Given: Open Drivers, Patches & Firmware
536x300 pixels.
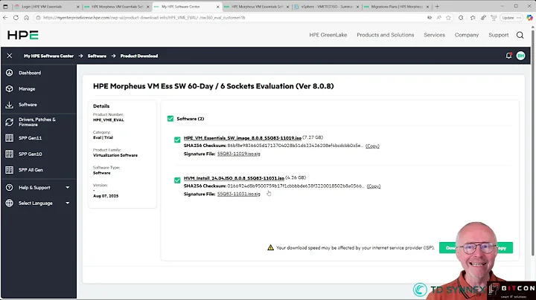Looking at the screenshot, I should coord(38,122).
